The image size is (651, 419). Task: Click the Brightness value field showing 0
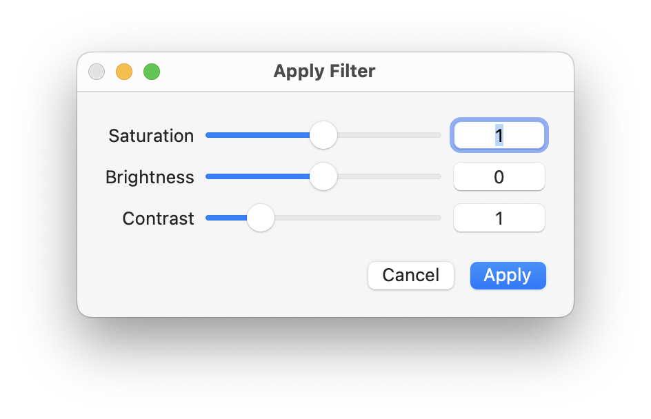click(x=499, y=177)
